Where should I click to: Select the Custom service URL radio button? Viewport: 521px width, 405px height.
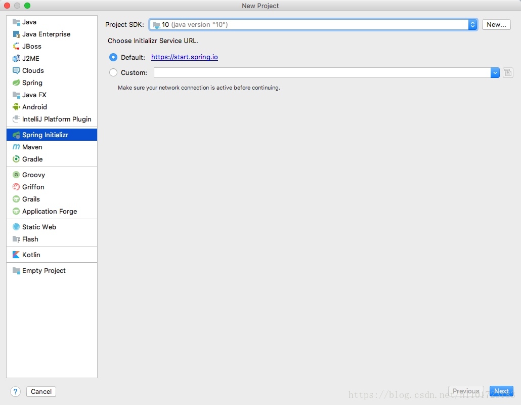coord(113,72)
